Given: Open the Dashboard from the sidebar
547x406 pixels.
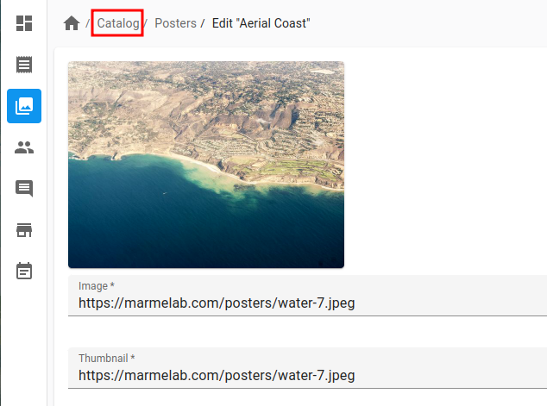Looking at the screenshot, I should pos(24,23).
